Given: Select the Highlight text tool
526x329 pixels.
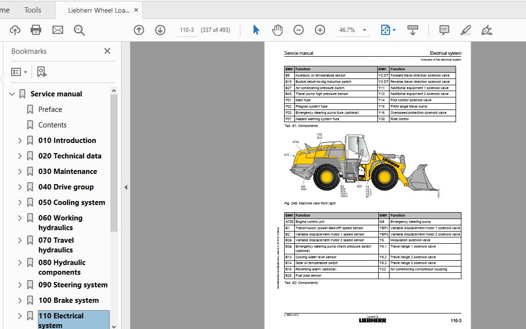Looking at the screenshot, I should pos(465,30).
